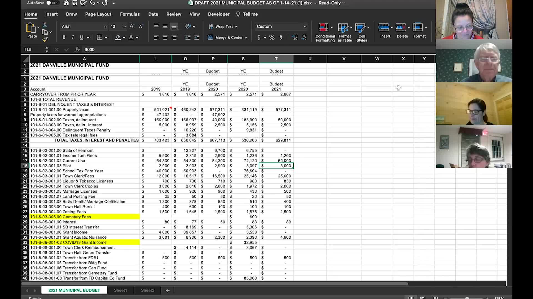
Task: Switch to the Formulas ribbon tab
Action: pos(130,14)
